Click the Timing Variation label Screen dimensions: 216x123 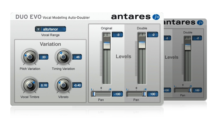[x=63, y=69]
